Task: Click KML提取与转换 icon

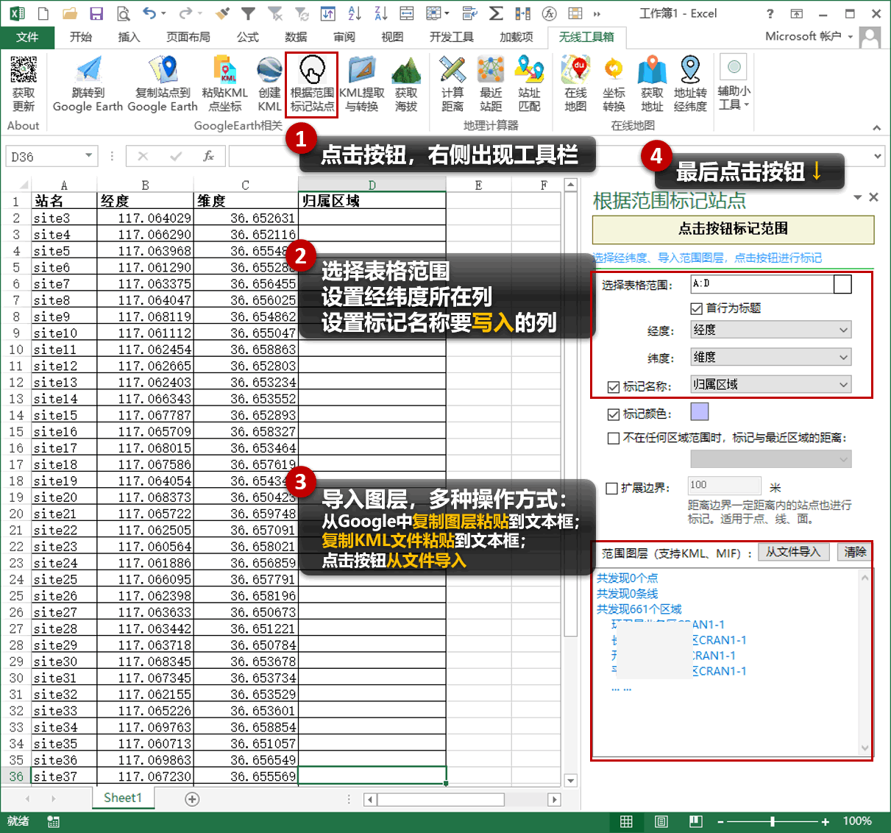Action: (361, 83)
